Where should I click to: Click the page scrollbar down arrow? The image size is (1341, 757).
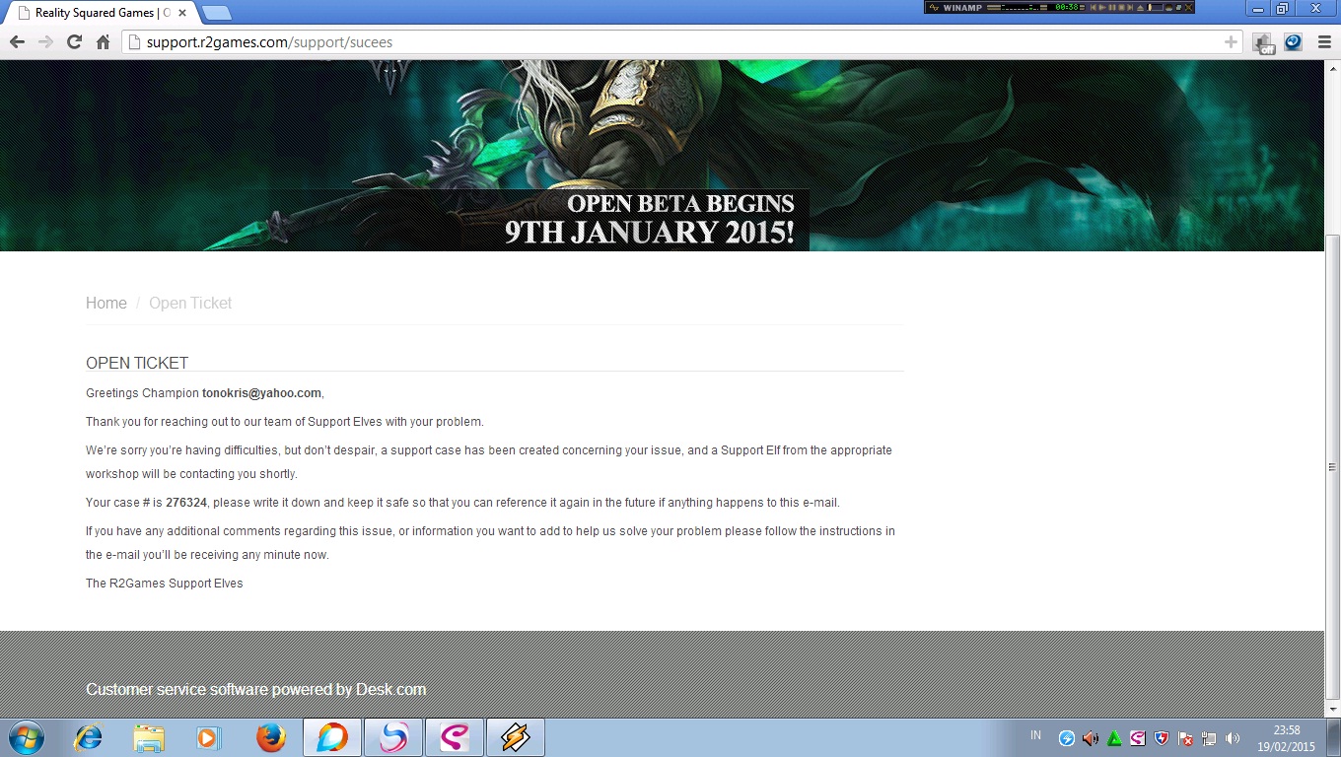pyautogui.click(x=1332, y=709)
